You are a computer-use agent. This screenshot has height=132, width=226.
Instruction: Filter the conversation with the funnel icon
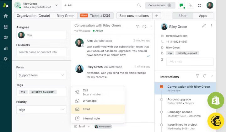click(x=137, y=27)
